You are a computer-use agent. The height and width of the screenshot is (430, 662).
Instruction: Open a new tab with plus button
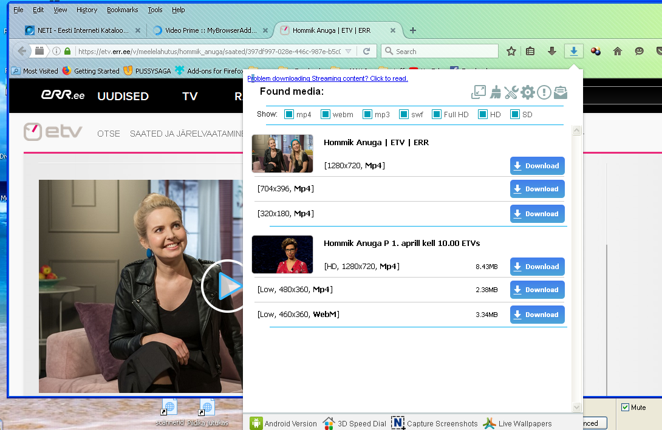point(413,30)
